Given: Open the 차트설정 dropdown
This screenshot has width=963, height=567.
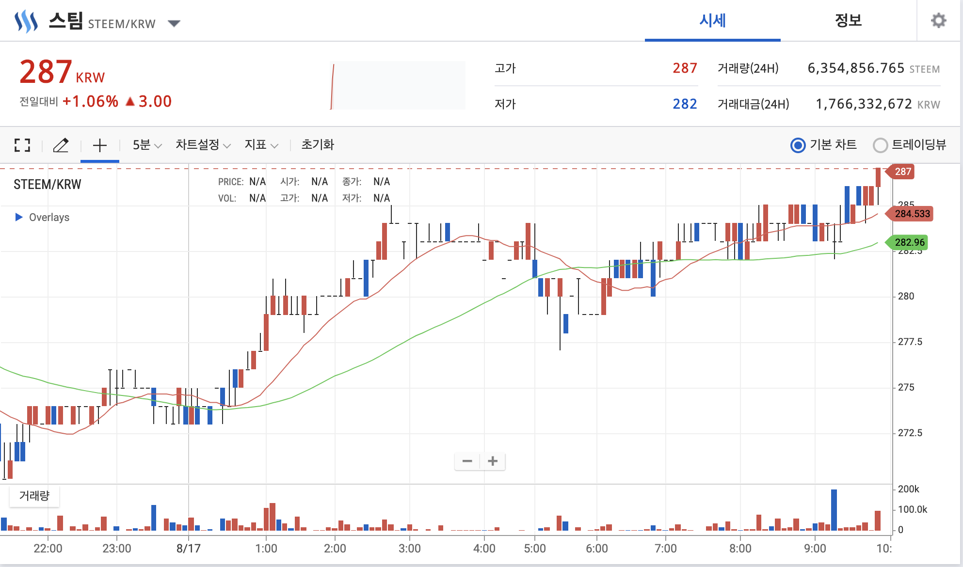Looking at the screenshot, I should 203,145.
